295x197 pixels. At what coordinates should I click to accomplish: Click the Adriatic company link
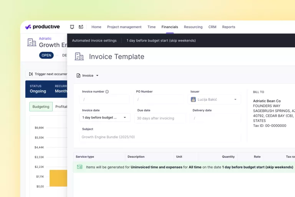click(45, 39)
